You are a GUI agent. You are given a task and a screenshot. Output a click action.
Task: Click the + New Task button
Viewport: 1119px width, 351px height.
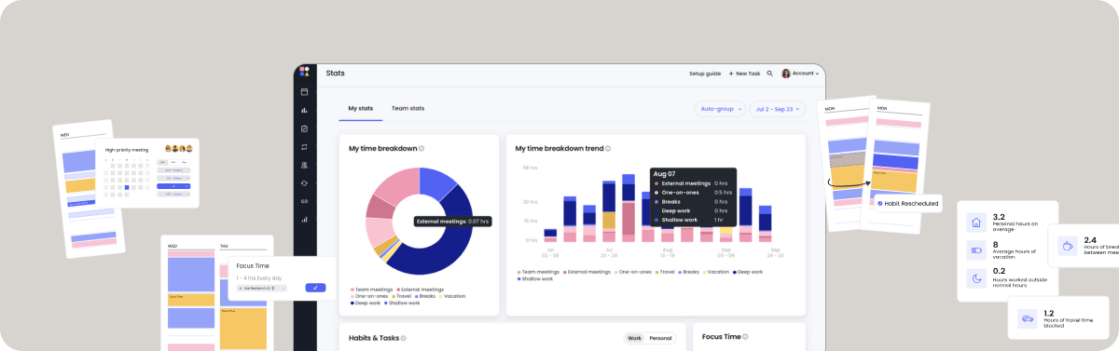744,73
